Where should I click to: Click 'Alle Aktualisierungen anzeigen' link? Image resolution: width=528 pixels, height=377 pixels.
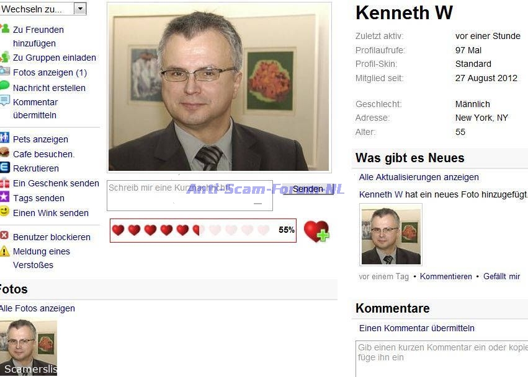tap(419, 177)
